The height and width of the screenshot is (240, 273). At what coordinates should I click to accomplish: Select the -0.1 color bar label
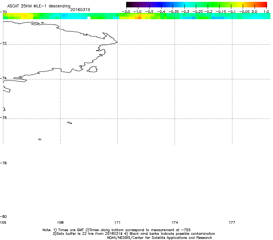click(232, 12)
